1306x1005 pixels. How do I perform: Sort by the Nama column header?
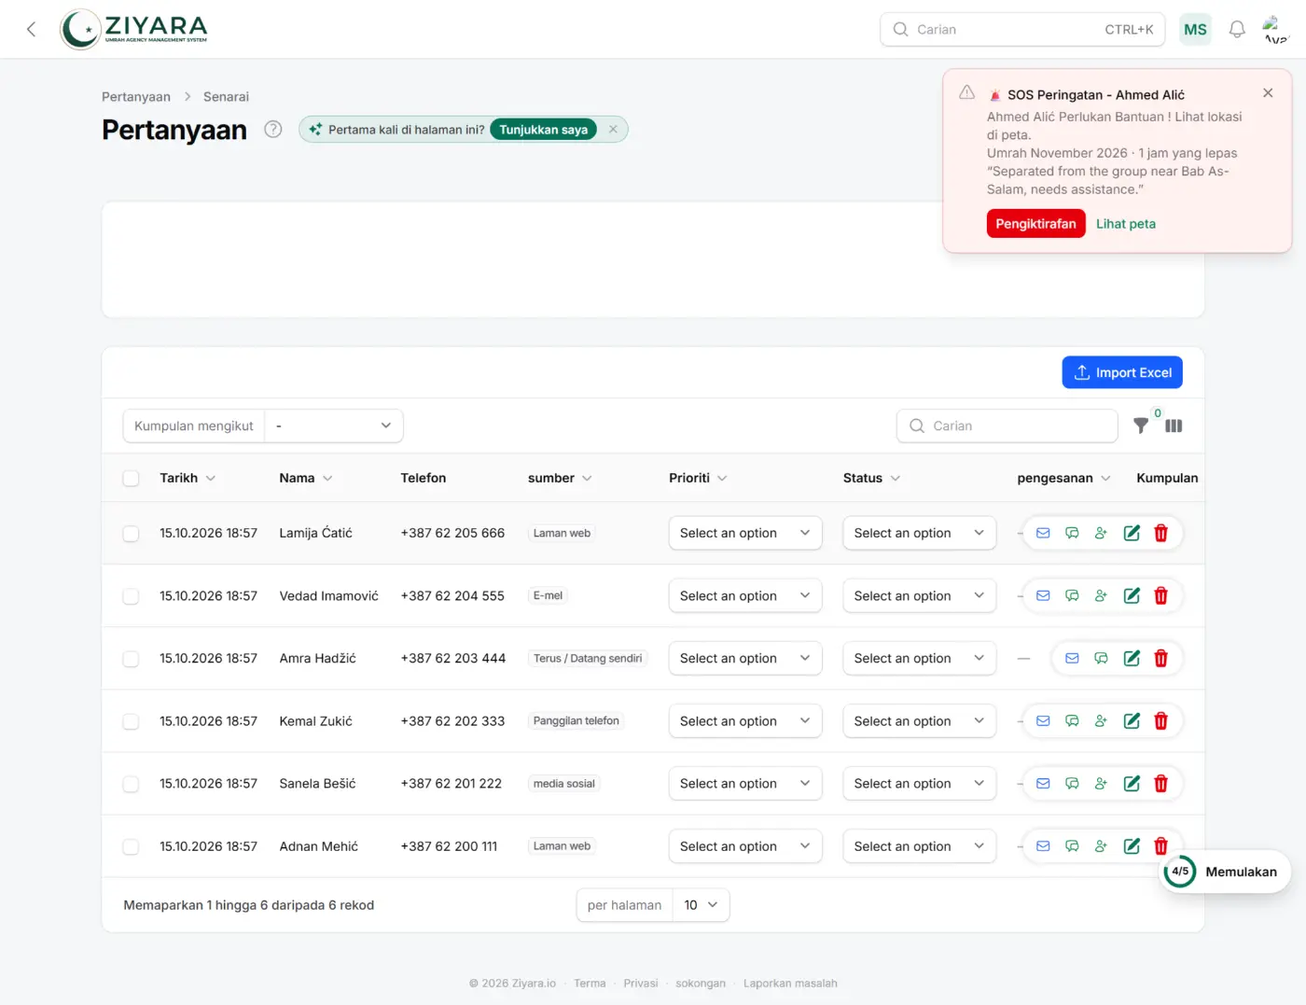[305, 478]
